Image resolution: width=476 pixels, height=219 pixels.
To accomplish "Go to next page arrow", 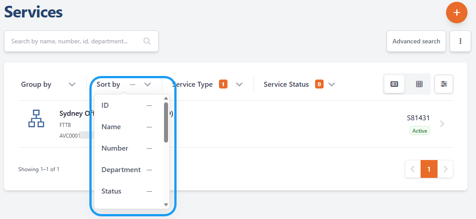I will [x=445, y=169].
